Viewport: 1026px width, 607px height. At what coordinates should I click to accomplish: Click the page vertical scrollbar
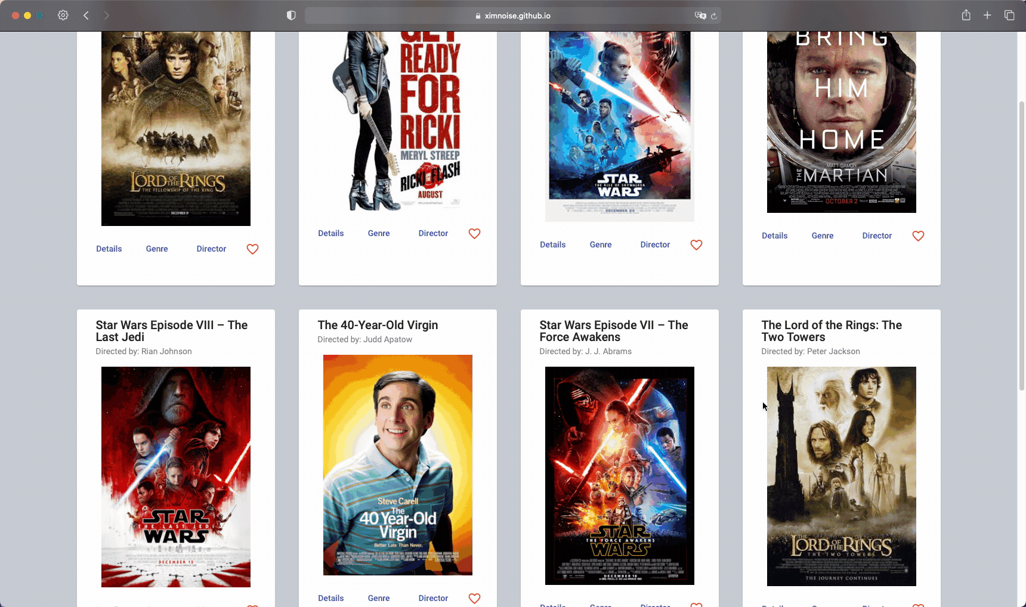point(1021,244)
